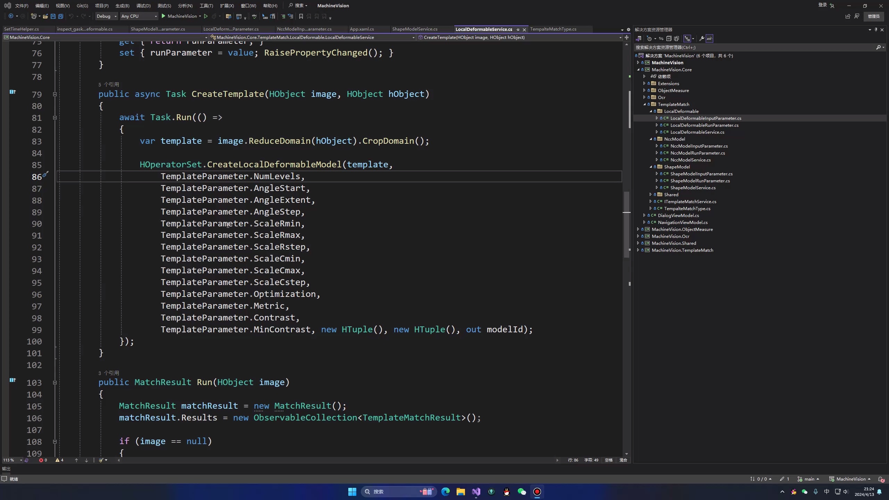This screenshot has width=889, height=500.
Task: Click the bookmark toggle toolbar icon
Action: coord(301,16)
